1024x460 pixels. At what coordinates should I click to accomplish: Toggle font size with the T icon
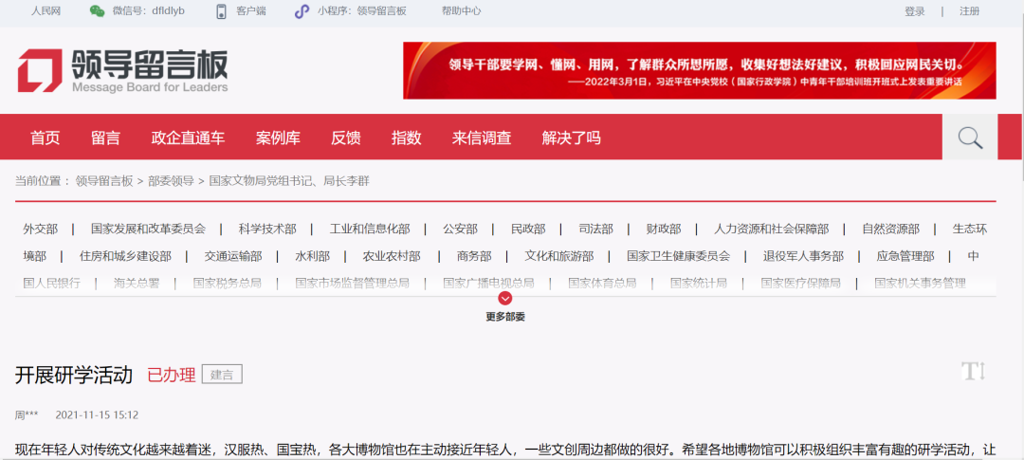(x=974, y=371)
